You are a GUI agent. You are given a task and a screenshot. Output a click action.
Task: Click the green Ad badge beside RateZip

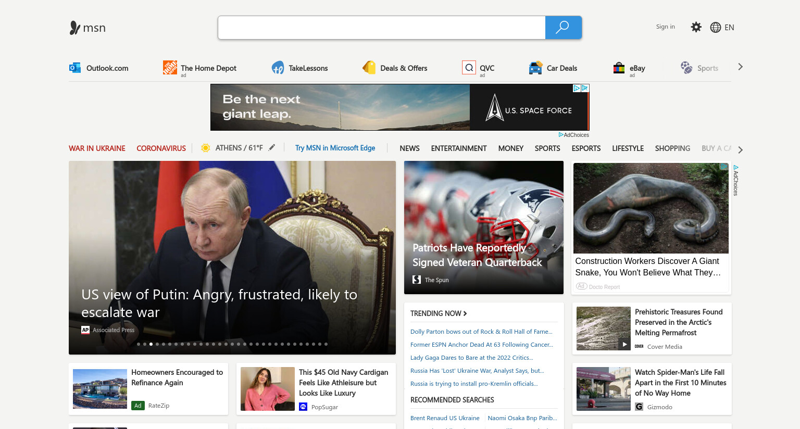pos(138,405)
